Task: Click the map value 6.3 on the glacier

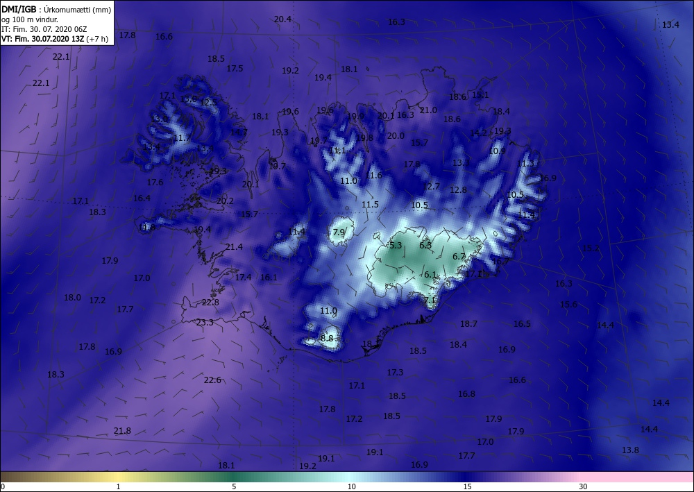Action: (x=425, y=245)
